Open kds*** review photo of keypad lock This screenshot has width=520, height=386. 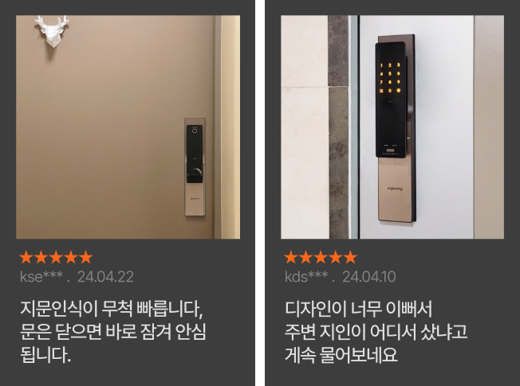392,127
